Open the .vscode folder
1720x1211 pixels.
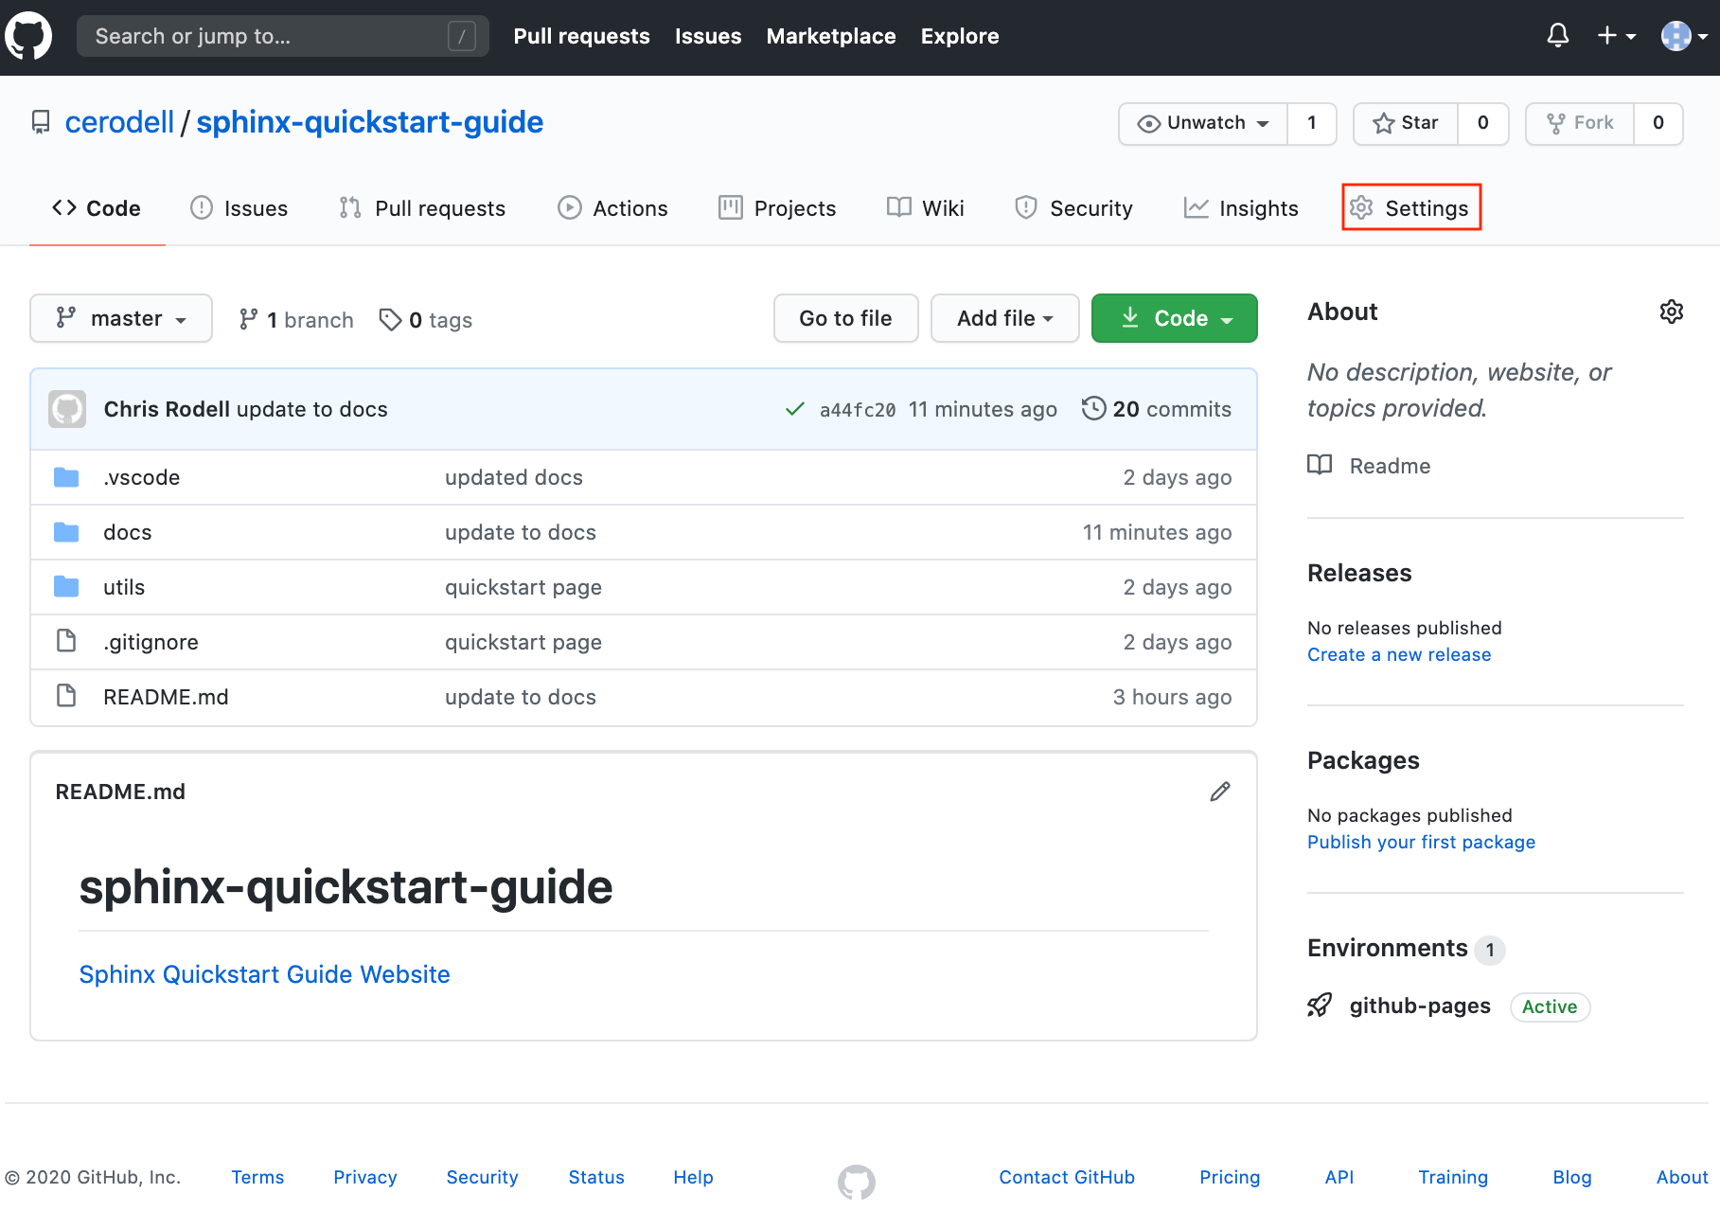[x=141, y=477]
